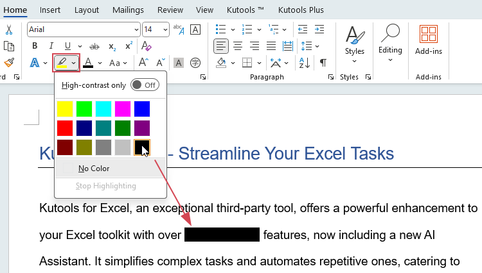Align text right
482x273 pixels.
coord(254,46)
